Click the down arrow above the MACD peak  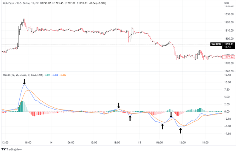point(25,81)
